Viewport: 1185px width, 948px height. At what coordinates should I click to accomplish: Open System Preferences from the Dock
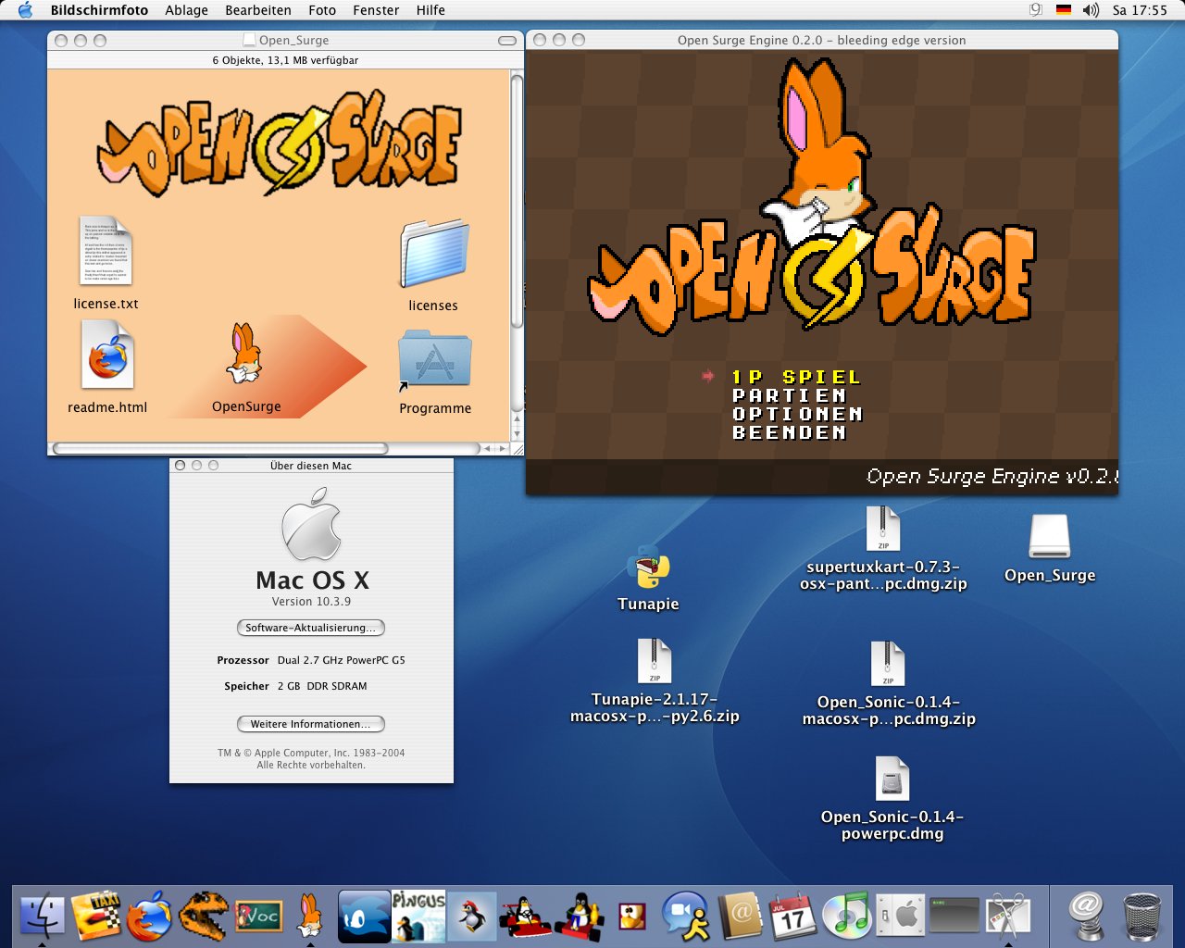point(900,916)
